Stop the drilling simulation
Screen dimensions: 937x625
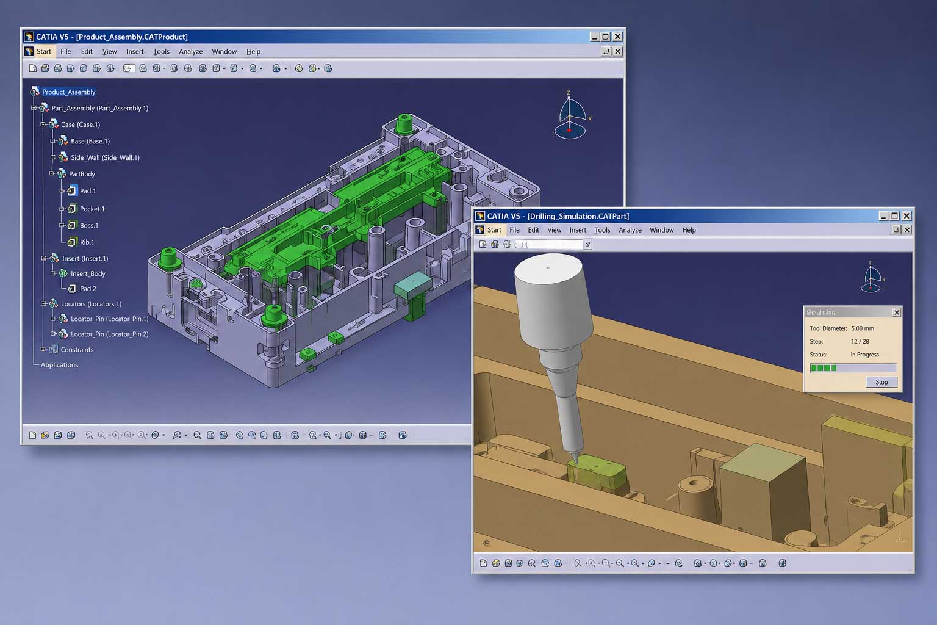881,382
